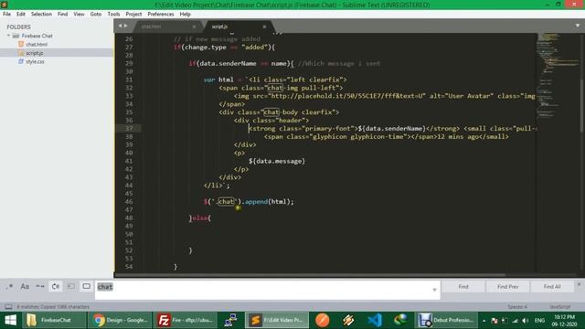Toggle in-selection search option

(x=71, y=286)
